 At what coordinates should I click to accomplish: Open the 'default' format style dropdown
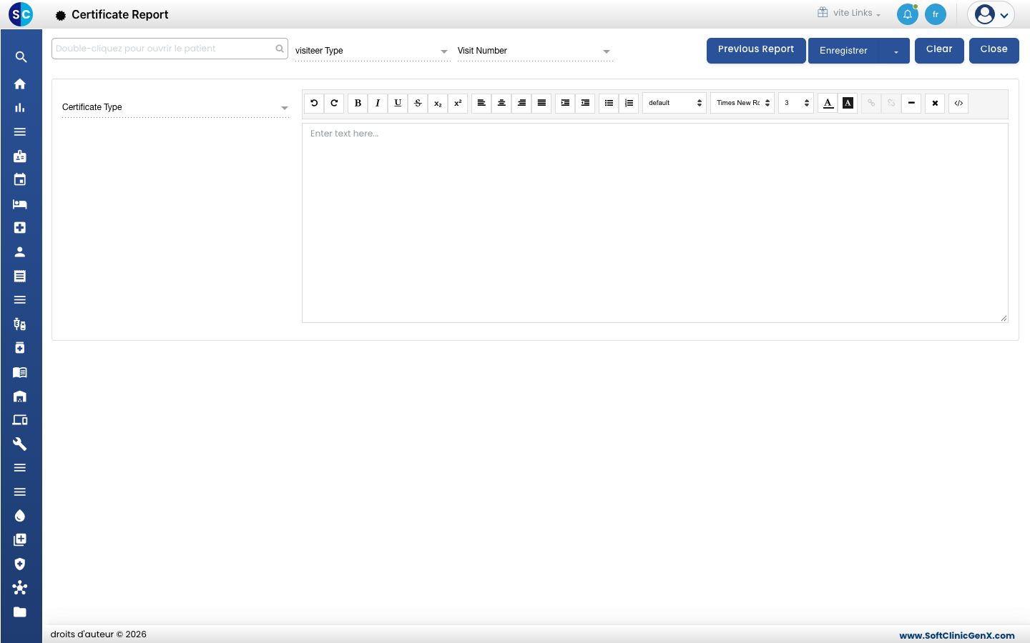point(675,103)
